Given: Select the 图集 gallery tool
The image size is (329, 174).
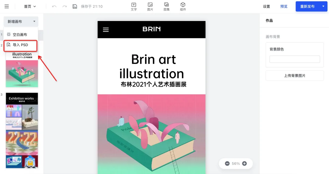Looking at the screenshot, I should (x=166, y=7).
